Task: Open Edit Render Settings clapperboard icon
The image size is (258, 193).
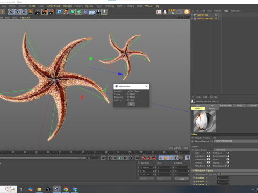Action: point(51,12)
